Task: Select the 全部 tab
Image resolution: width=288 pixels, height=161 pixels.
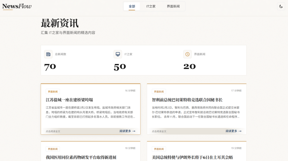Action: tap(132, 6)
